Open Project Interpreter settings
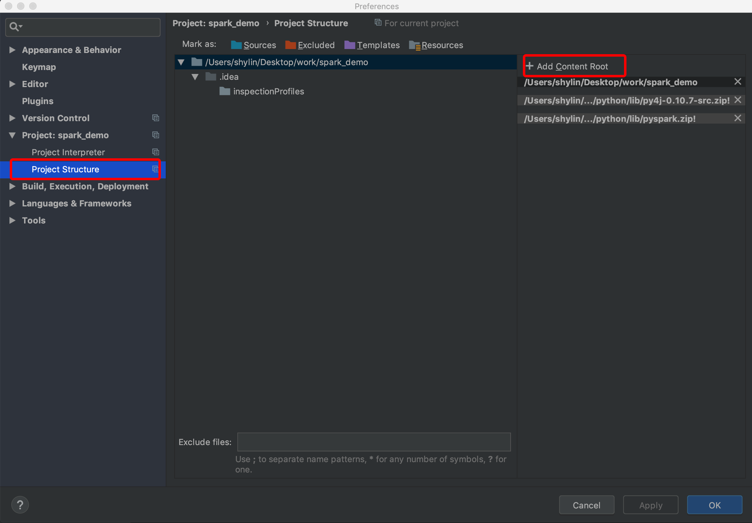This screenshot has width=752, height=523. click(68, 153)
